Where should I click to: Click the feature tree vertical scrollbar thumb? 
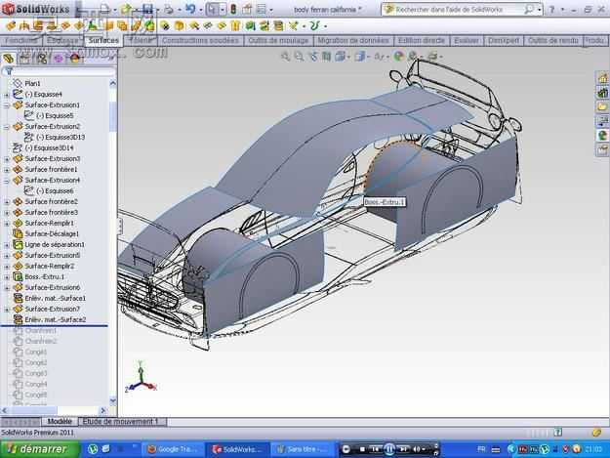click(x=113, y=116)
